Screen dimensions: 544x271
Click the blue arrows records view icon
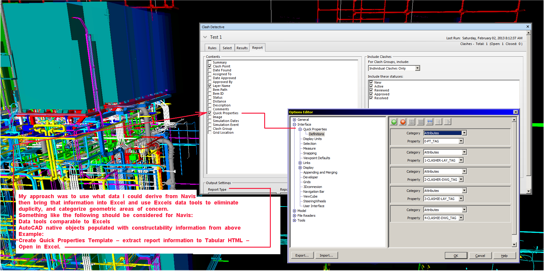[x=430, y=122]
